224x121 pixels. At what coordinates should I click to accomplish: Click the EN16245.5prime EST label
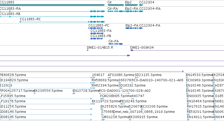[200, 91]
